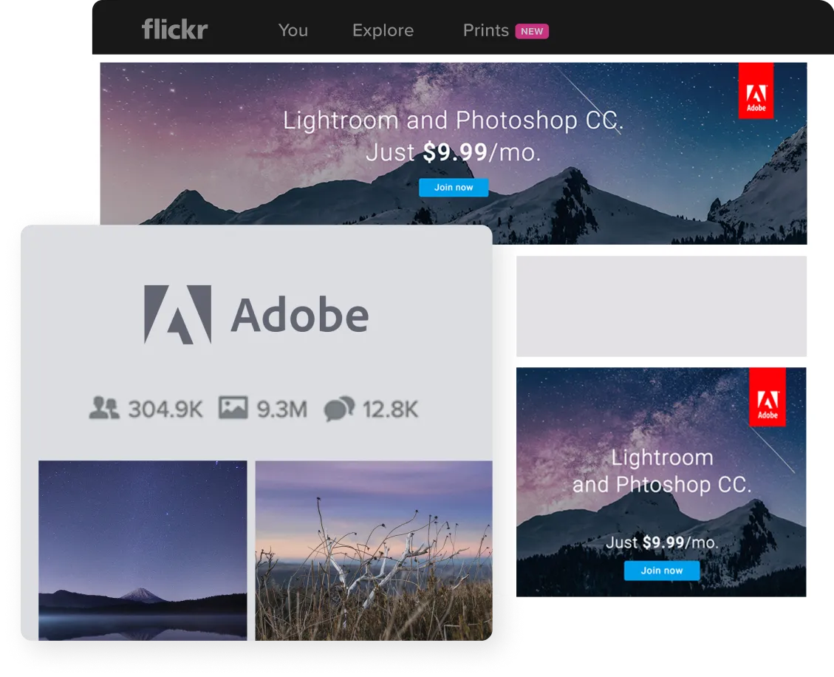Open the Prints page
This screenshot has height=677, width=834.
485,31
